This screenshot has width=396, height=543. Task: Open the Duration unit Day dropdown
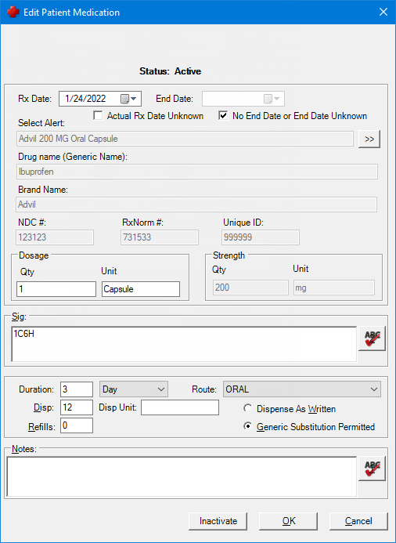[x=134, y=389]
